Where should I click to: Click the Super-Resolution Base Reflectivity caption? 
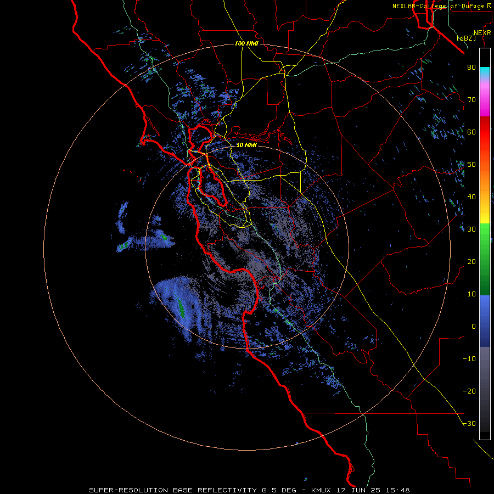pos(249,490)
